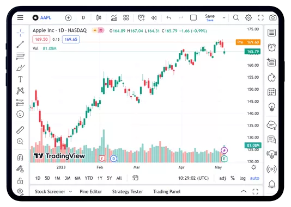Image resolution: width=291 pixels, height=207 pixels.
Task: Open the hamburger main menu
Action: point(20,18)
